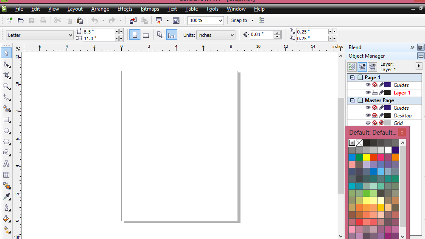Select the Fill bucket tool
Image resolution: width=425 pixels, height=239 pixels.
[6, 219]
